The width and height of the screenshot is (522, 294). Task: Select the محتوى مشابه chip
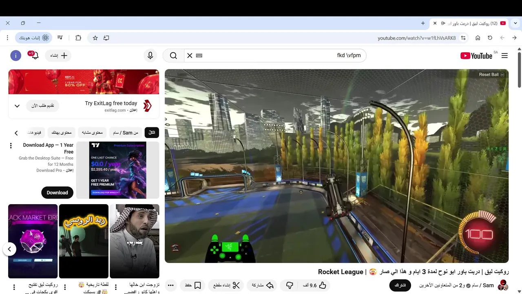click(92, 133)
